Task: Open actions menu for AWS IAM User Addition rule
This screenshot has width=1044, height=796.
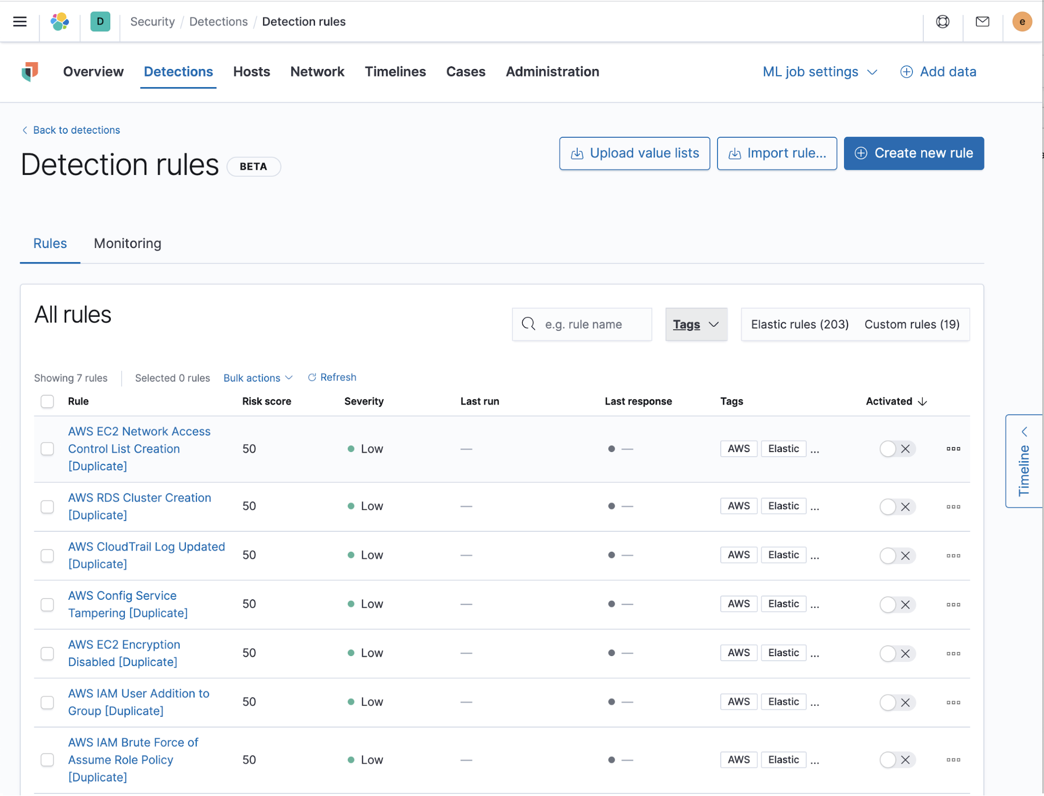Action: pyautogui.click(x=953, y=702)
